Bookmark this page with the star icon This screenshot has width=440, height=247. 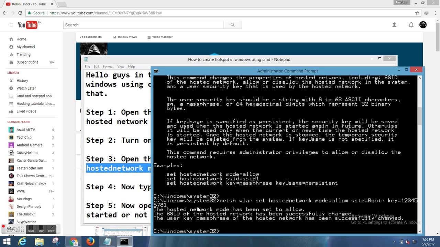[417, 13]
